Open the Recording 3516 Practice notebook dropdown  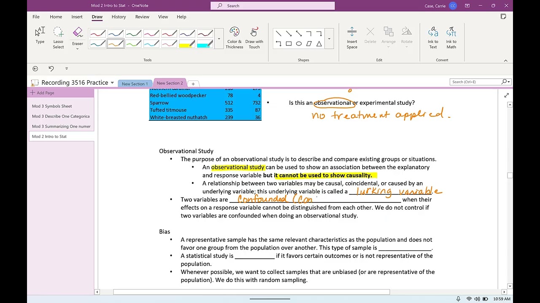112,83
